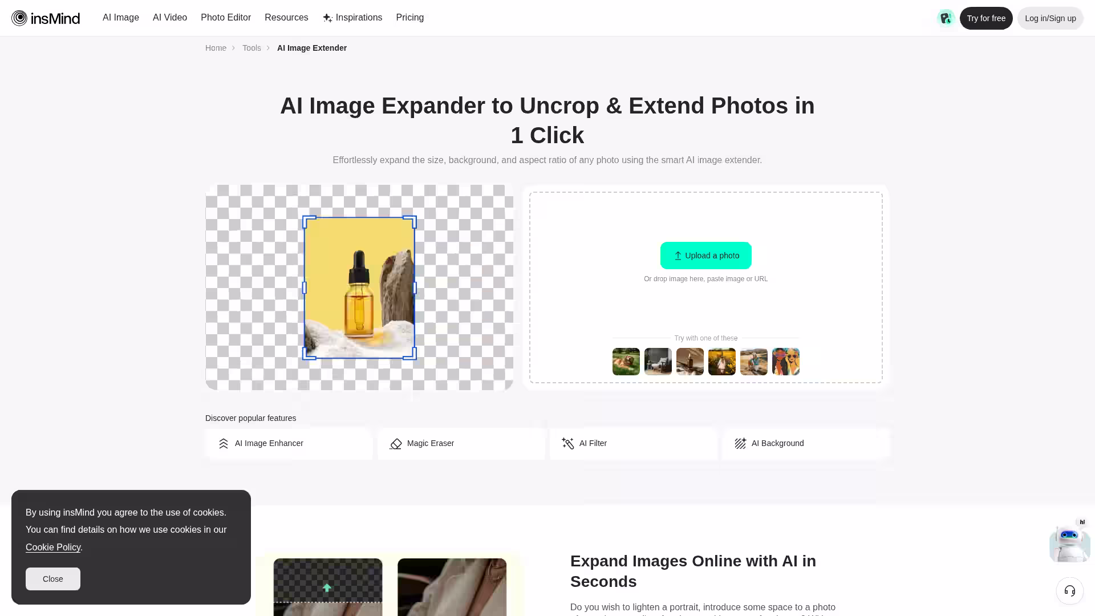Open the AI Image menu
Image resolution: width=1095 pixels, height=616 pixels.
point(121,18)
